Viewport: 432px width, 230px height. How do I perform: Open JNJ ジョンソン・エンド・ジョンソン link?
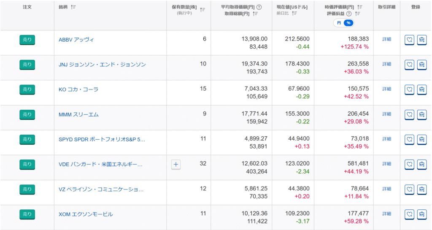[x=102, y=65]
